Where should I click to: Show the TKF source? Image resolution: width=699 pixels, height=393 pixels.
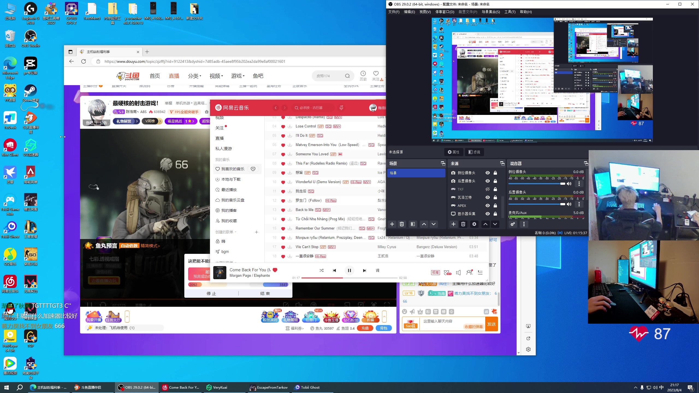coord(488,189)
